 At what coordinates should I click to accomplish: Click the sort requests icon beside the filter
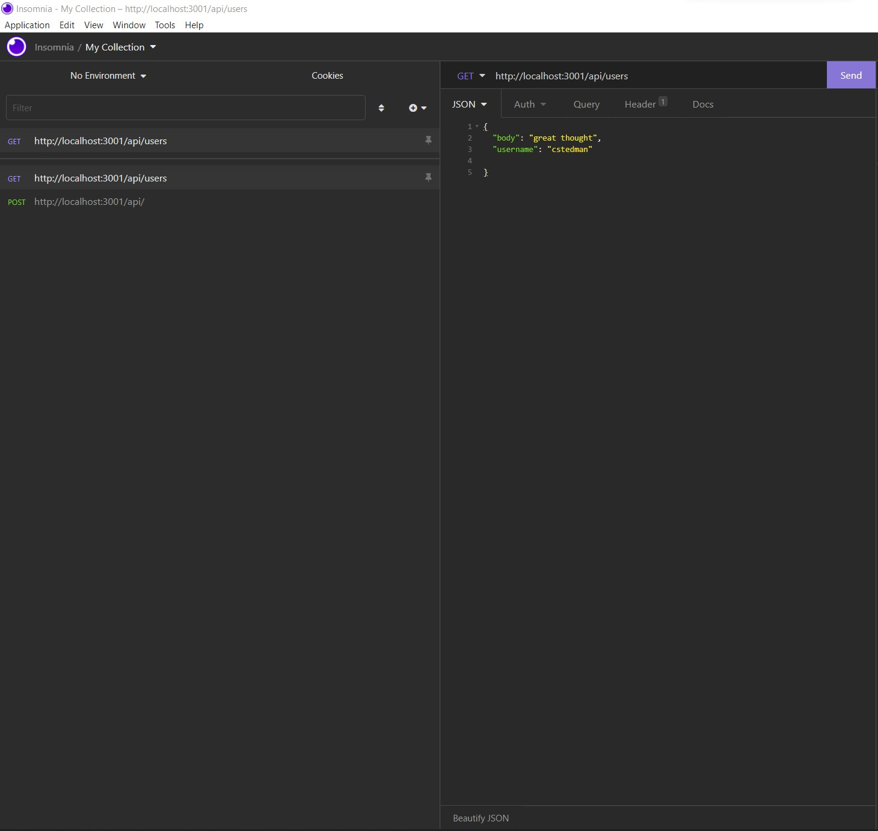point(381,108)
